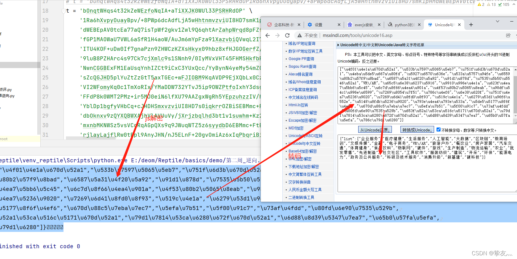Open the Google PR查询 link
Screen dimensions: 517x259
tap(301, 59)
